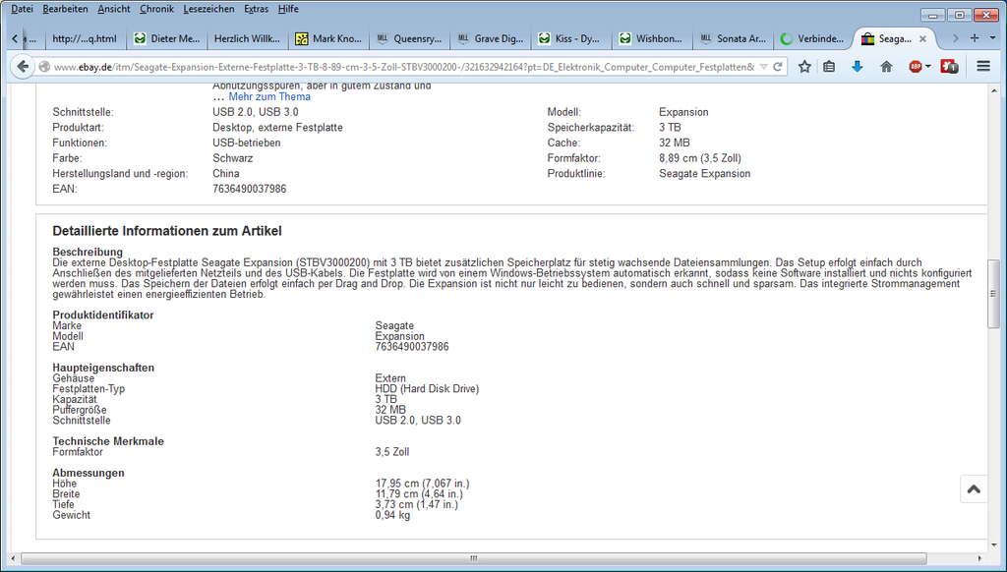Open the bookmarks list icon
Viewport: 1007px width, 572px height.
click(829, 67)
